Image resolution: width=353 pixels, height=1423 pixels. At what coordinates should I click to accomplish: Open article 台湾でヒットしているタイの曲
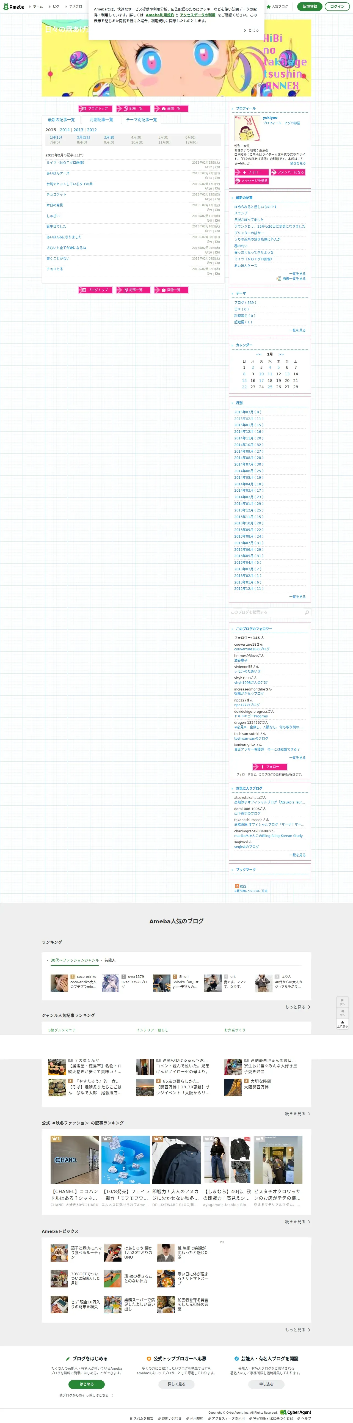point(70,184)
